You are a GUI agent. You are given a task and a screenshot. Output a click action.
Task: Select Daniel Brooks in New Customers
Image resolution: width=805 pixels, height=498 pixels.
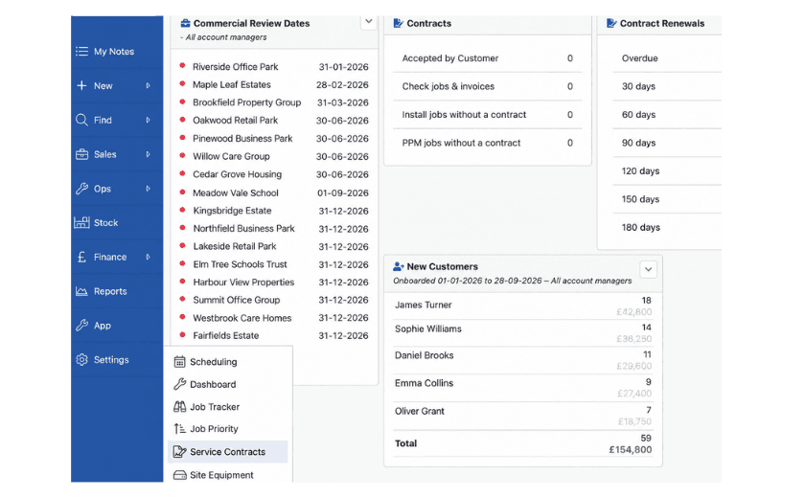click(523, 360)
